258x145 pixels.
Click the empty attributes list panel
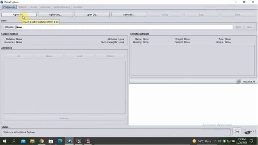[x=64, y=87]
